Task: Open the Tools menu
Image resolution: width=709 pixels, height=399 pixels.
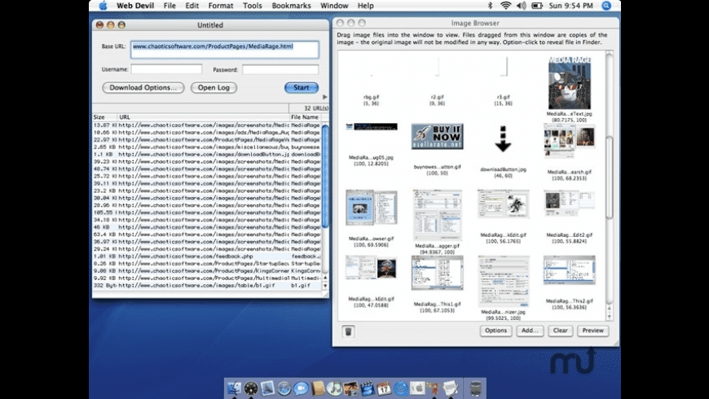Action: pyautogui.click(x=253, y=6)
